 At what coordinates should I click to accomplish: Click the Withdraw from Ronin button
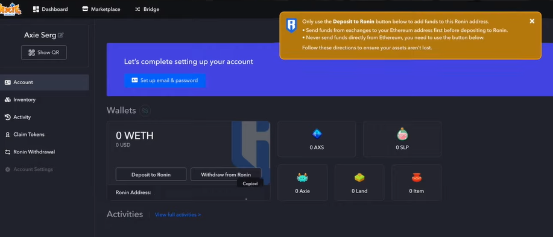226,174
